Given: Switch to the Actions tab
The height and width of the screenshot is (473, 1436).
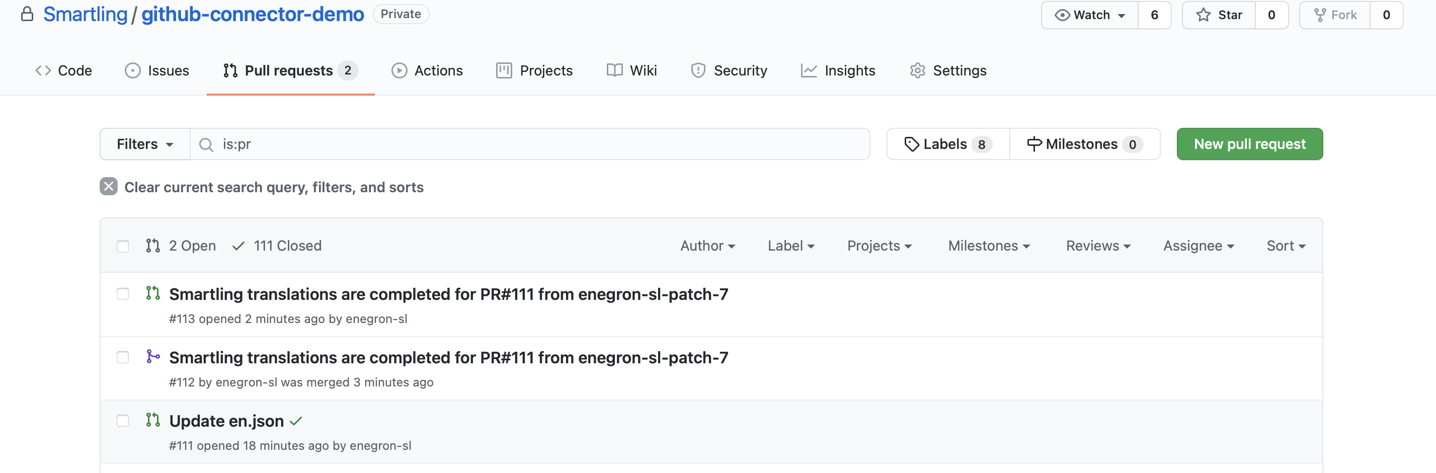Looking at the screenshot, I should (x=427, y=71).
